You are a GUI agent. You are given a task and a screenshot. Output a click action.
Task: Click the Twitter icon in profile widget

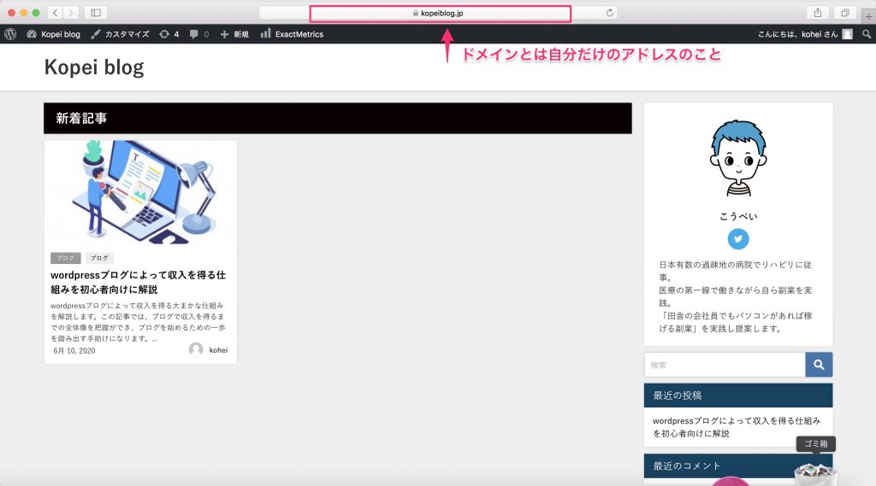click(x=737, y=239)
